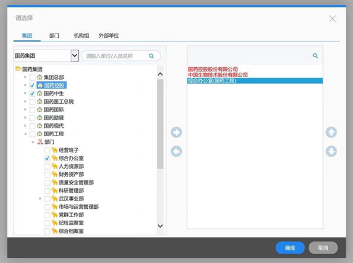The width and height of the screenshot is (353, 263).
Task: Move selected item down with down-arrow icon
Action: 331,152
